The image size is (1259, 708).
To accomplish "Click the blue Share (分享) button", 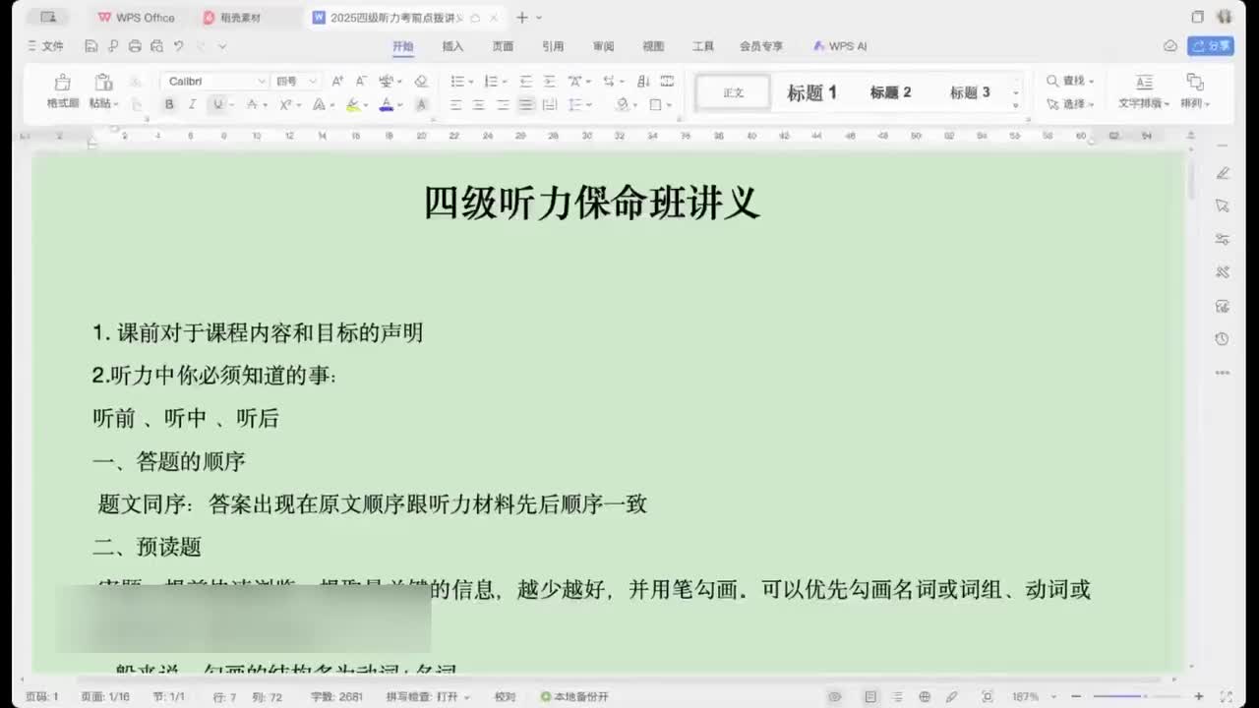I will pyautogui.click(x=1211, y=46).
